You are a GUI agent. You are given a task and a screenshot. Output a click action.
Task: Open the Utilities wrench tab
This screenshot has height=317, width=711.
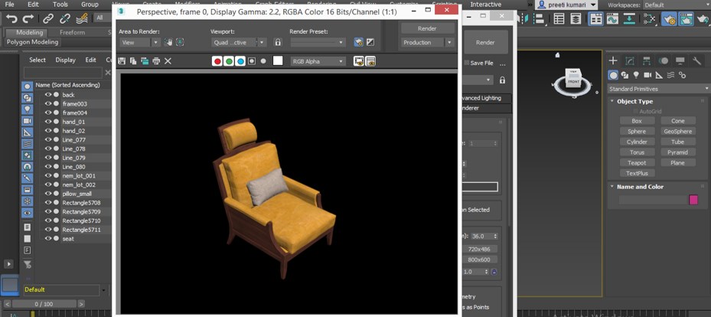[x=697, y=60]
